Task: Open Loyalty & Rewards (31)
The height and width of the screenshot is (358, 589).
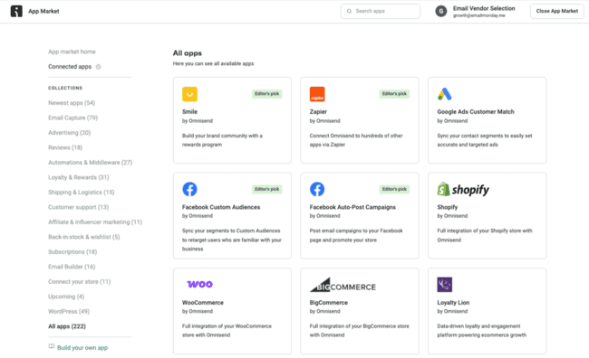Action: coord(79,177)
